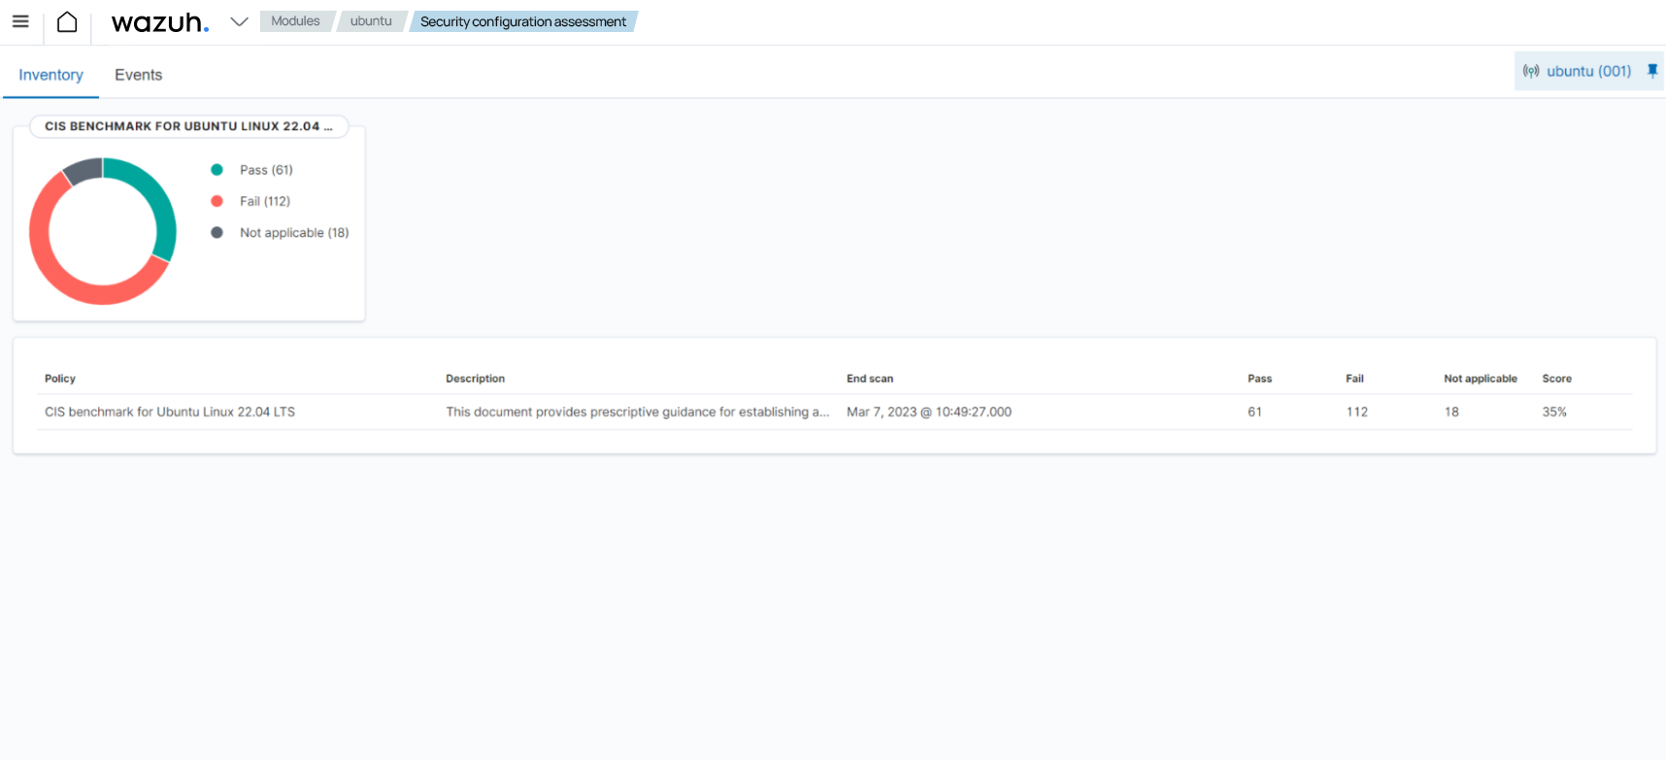Toggle Not applicable (18) legend entry
The image size is (1666, 760).
pyautogui.click(x=294, y=233)
